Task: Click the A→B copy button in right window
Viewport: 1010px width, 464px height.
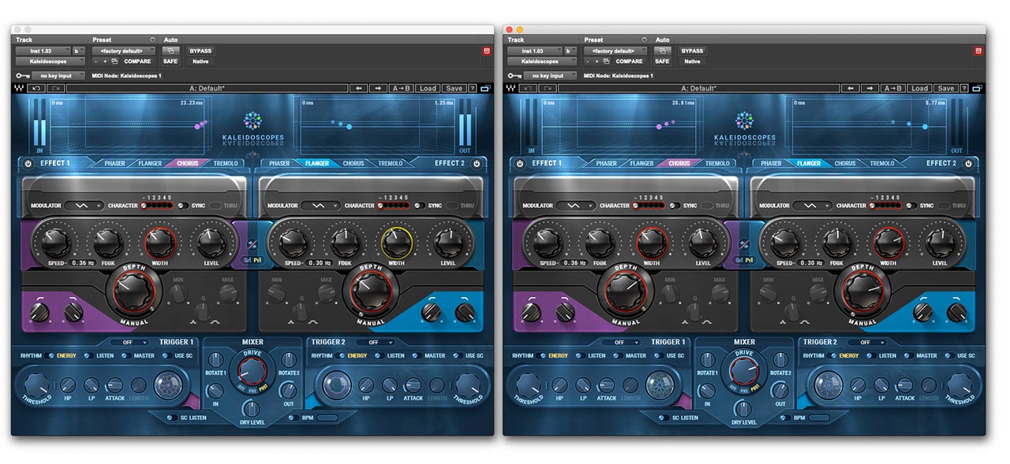Action: click(892, 88)
